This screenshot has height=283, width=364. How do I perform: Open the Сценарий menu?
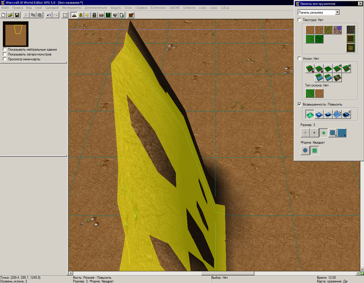(x=52, y=8)
